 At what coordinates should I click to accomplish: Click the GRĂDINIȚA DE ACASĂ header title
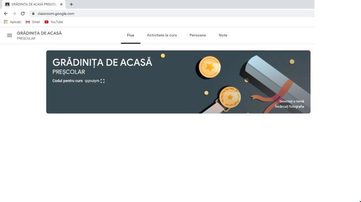click(39, 33)
